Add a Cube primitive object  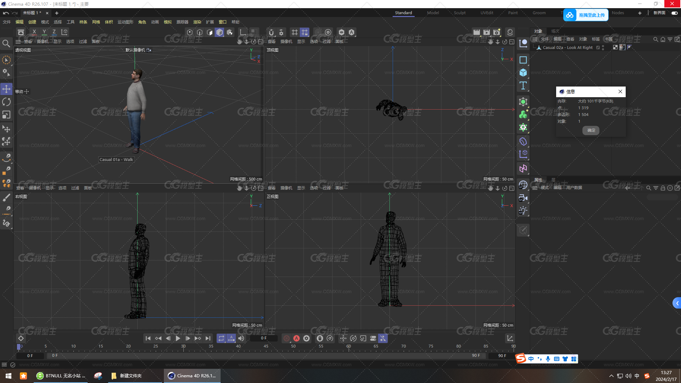tap(523, 73)
